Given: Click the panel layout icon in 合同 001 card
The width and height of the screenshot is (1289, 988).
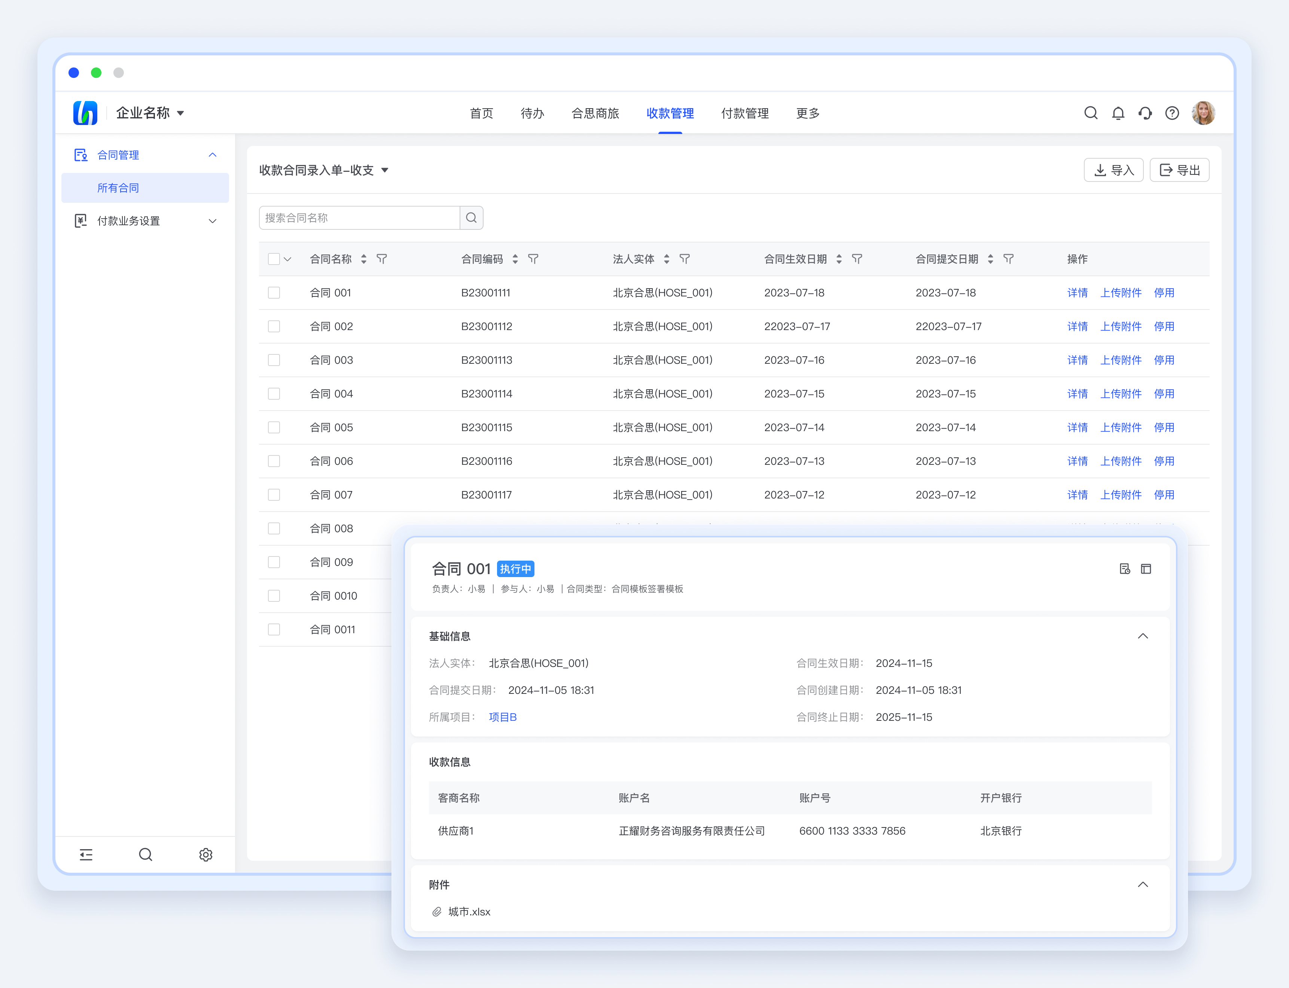Looking at the screenshot, I should [1146, 569].
